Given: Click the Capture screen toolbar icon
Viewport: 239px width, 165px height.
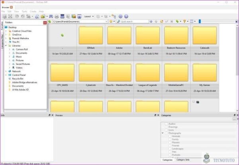Looking at the screenshot, I should coord(79,16).
